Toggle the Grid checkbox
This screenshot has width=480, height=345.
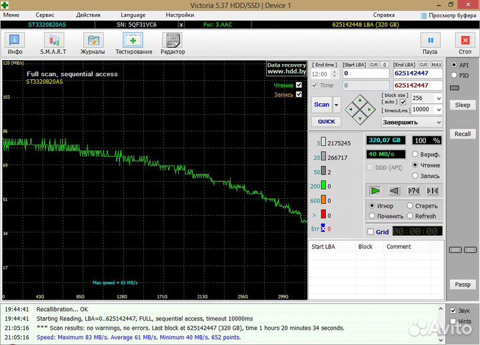[371, 232]
